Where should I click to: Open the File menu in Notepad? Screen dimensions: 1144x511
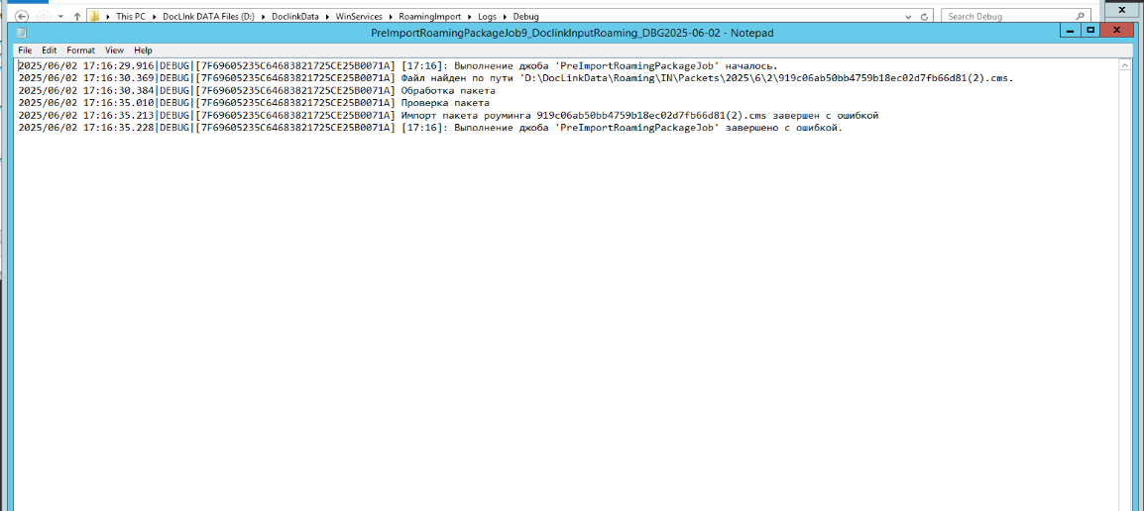point(25,51)
